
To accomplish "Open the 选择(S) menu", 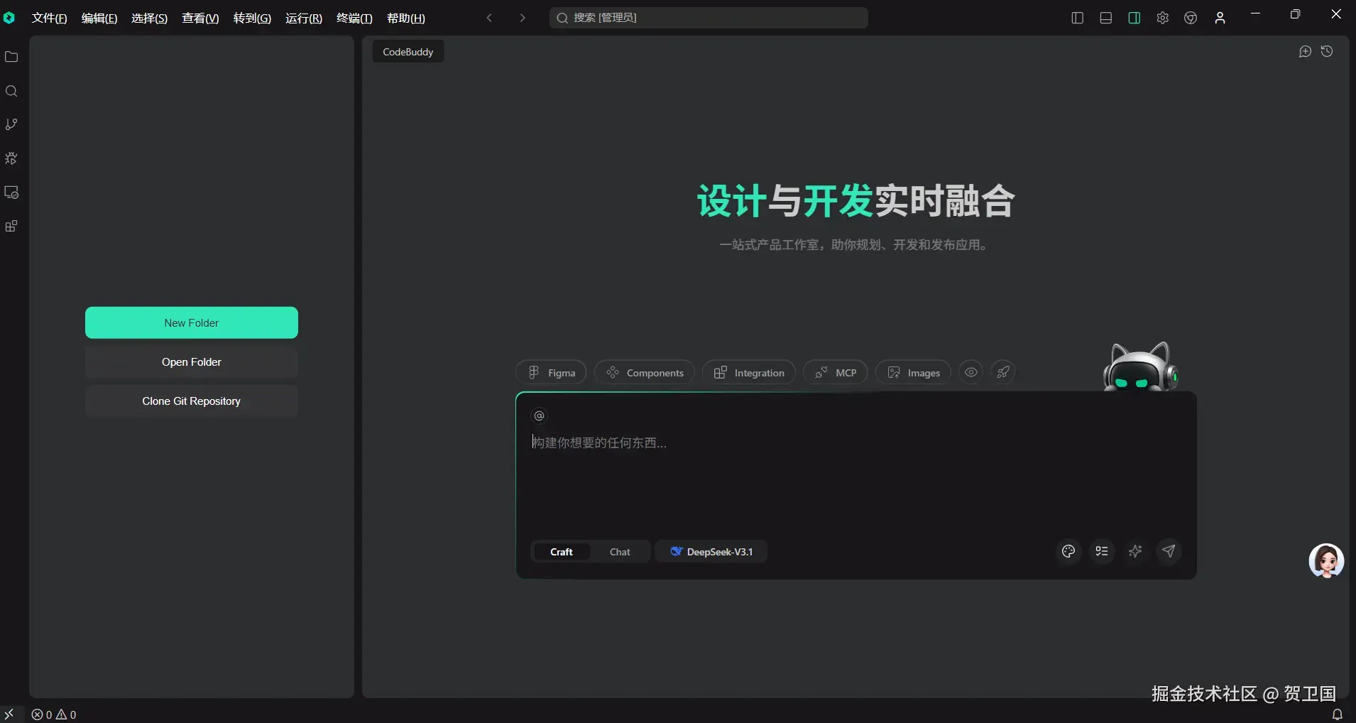I will 149,18.
